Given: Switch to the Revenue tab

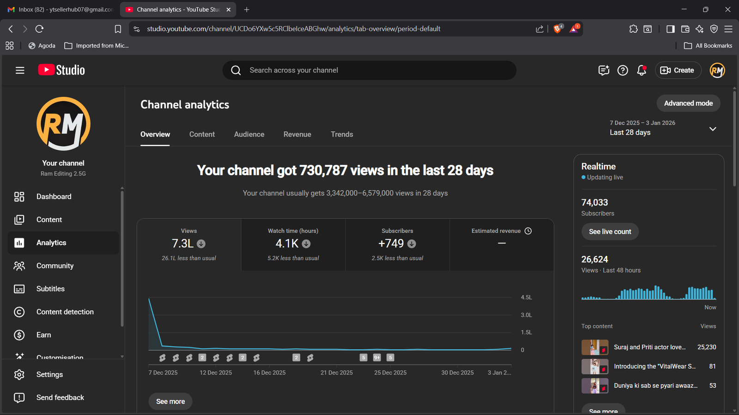Looking at the screenshot, I should tap(297, 134).
